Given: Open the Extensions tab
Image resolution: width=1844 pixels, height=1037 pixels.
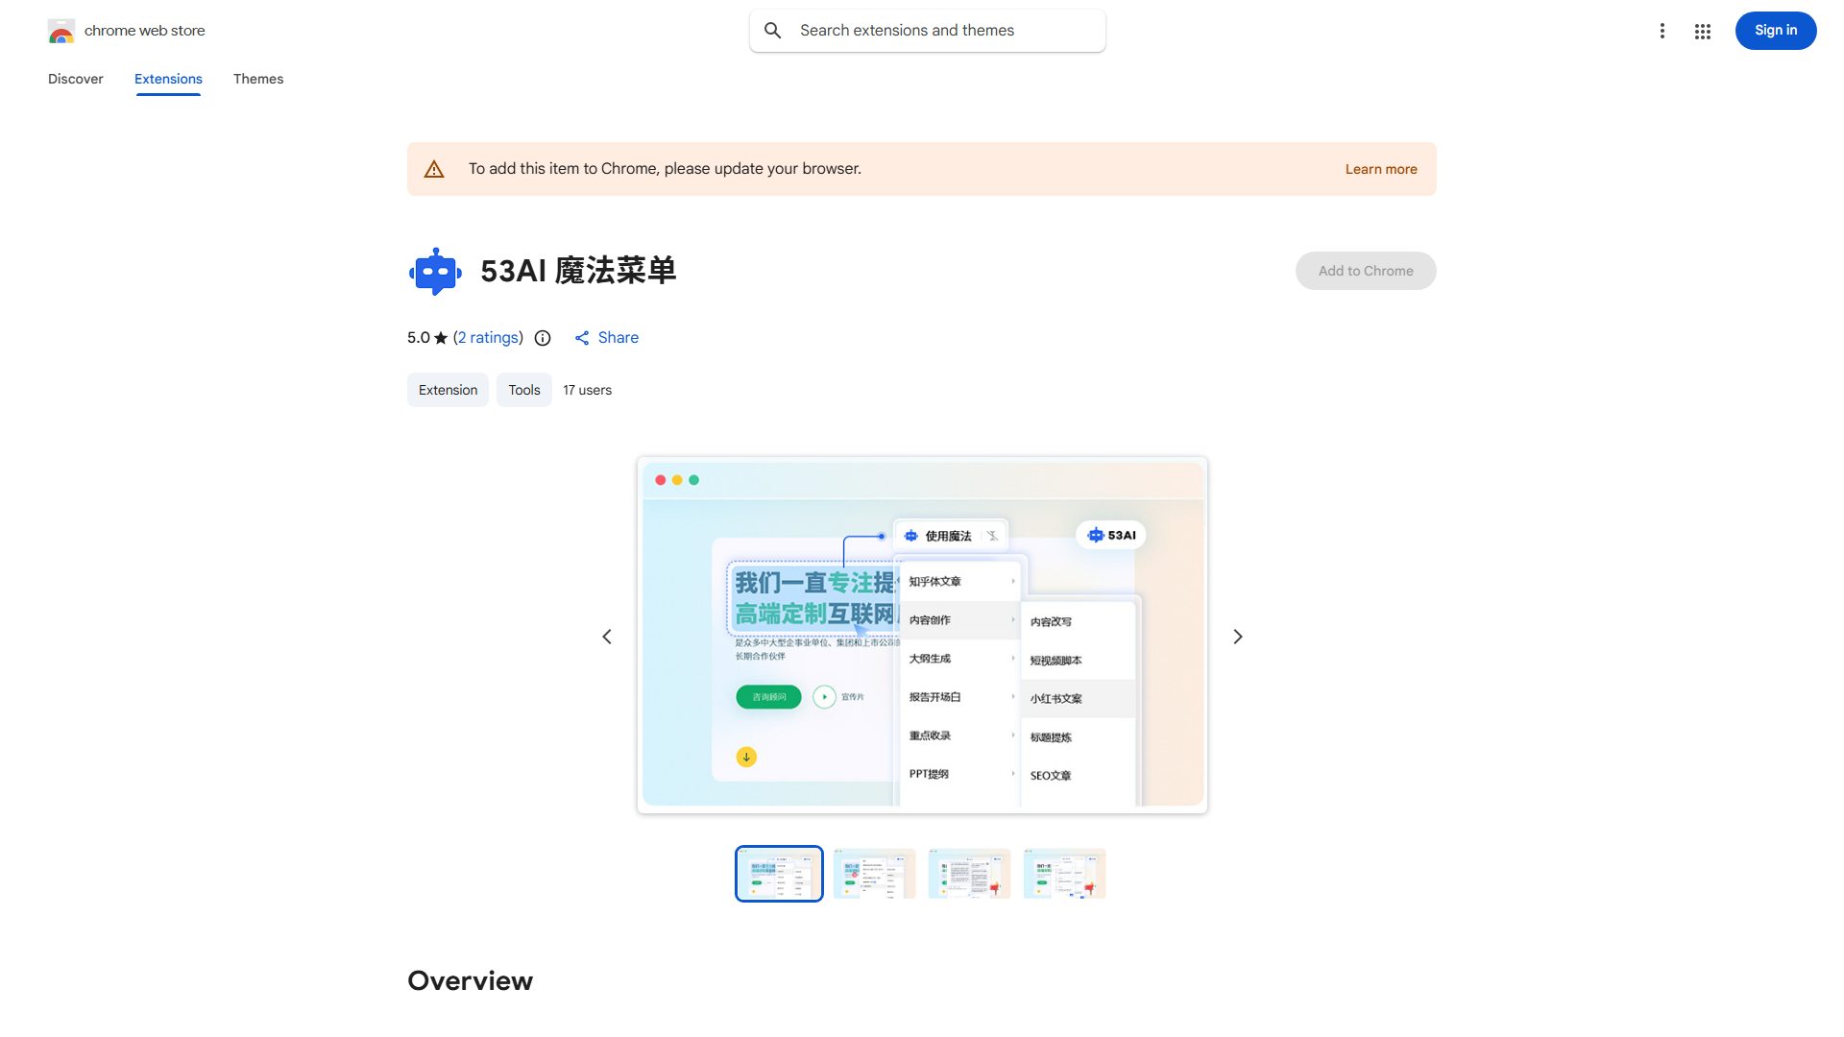Looking at the screenshot, I should coord(168,79).
